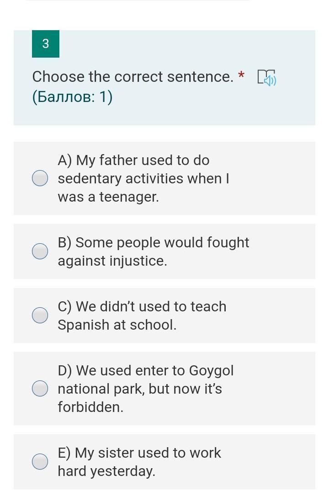The image size is (329, 497).
Task: Click the question number 3 badge
Action: [46, 44]
